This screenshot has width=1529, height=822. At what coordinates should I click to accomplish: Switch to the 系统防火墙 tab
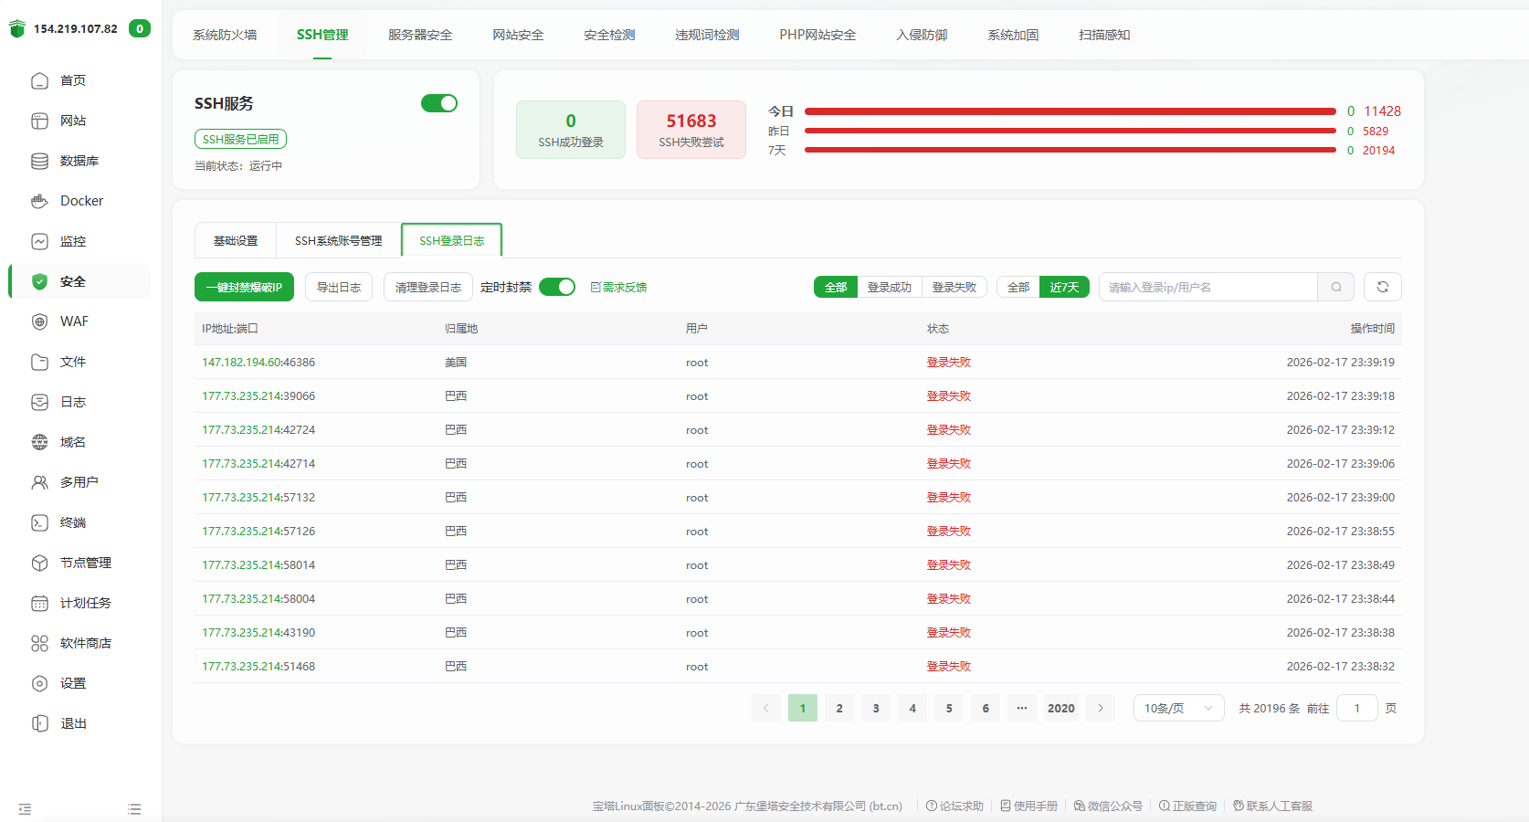click(225, 35)
